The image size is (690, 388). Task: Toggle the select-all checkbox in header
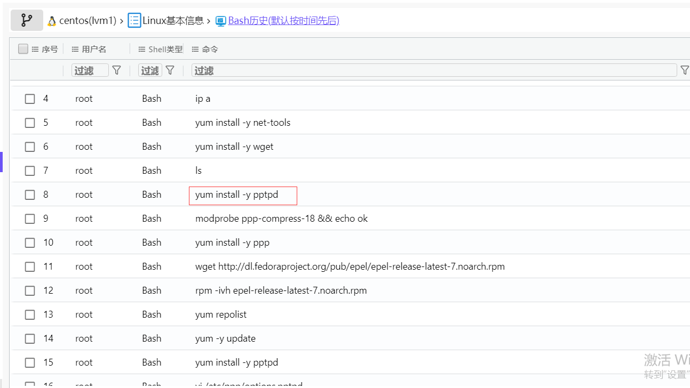[x=23, y=49]
